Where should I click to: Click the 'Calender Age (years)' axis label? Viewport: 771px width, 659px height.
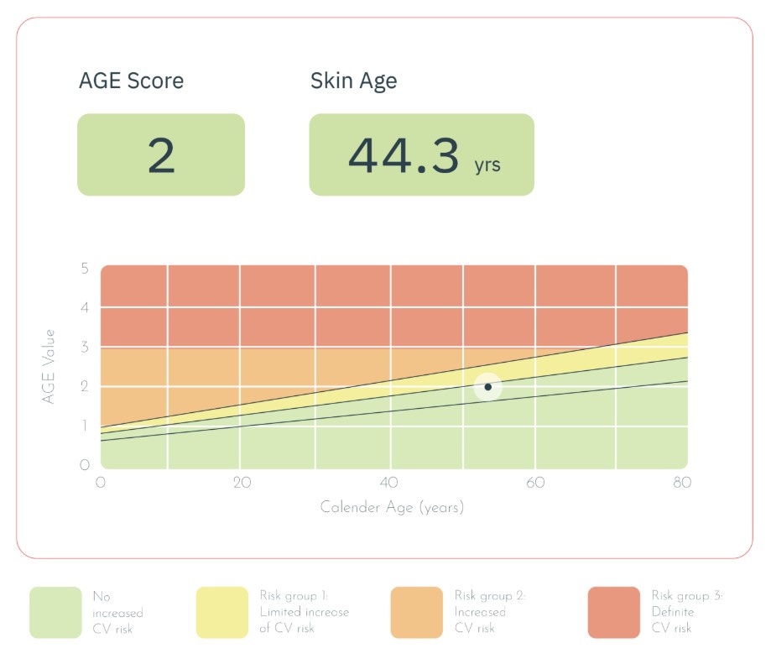click(392, 508)
